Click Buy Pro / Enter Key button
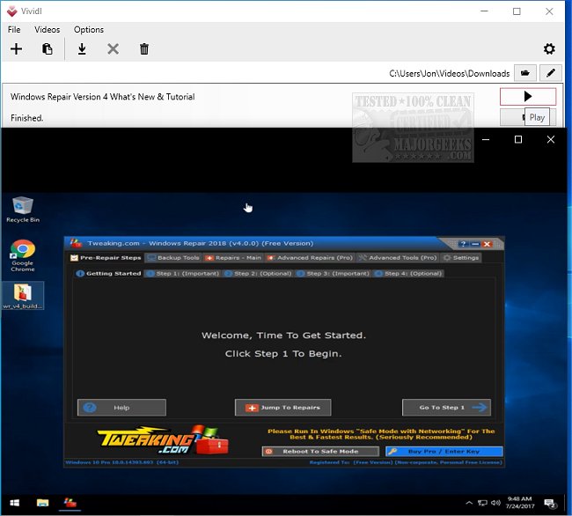The image size is (572, 516). click(x=444, y=452)
